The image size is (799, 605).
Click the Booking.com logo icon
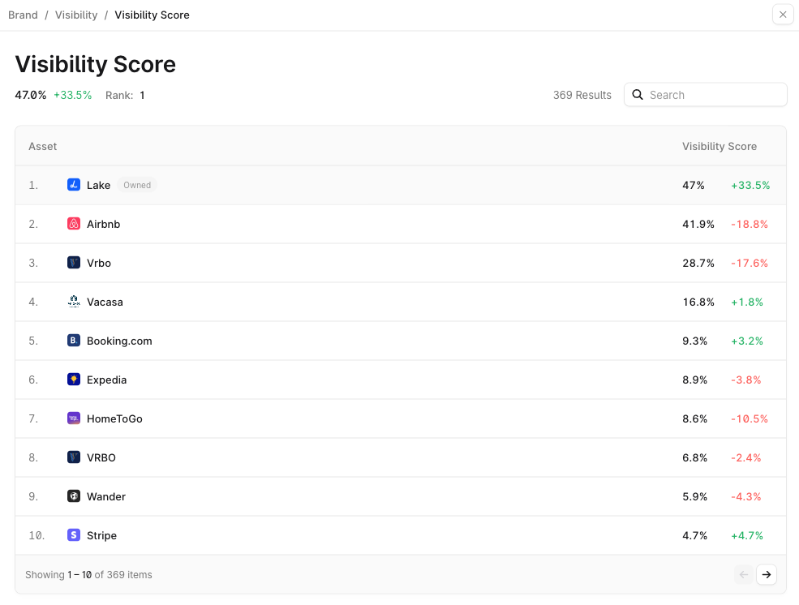tap(74, 341)
